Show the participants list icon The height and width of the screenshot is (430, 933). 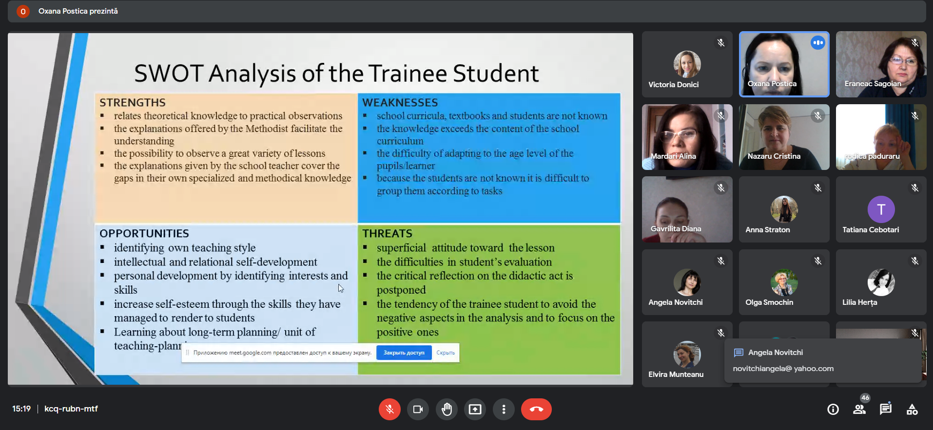click(x=859, y=410)
